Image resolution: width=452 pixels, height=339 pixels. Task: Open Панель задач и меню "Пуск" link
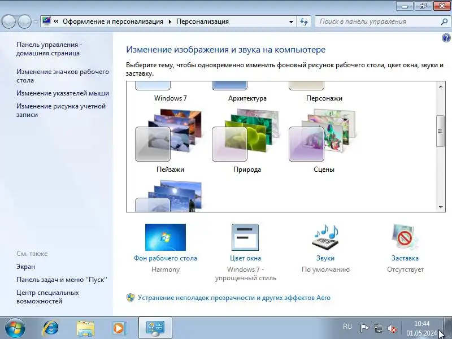pyautogui.click(x=62, y=280)
